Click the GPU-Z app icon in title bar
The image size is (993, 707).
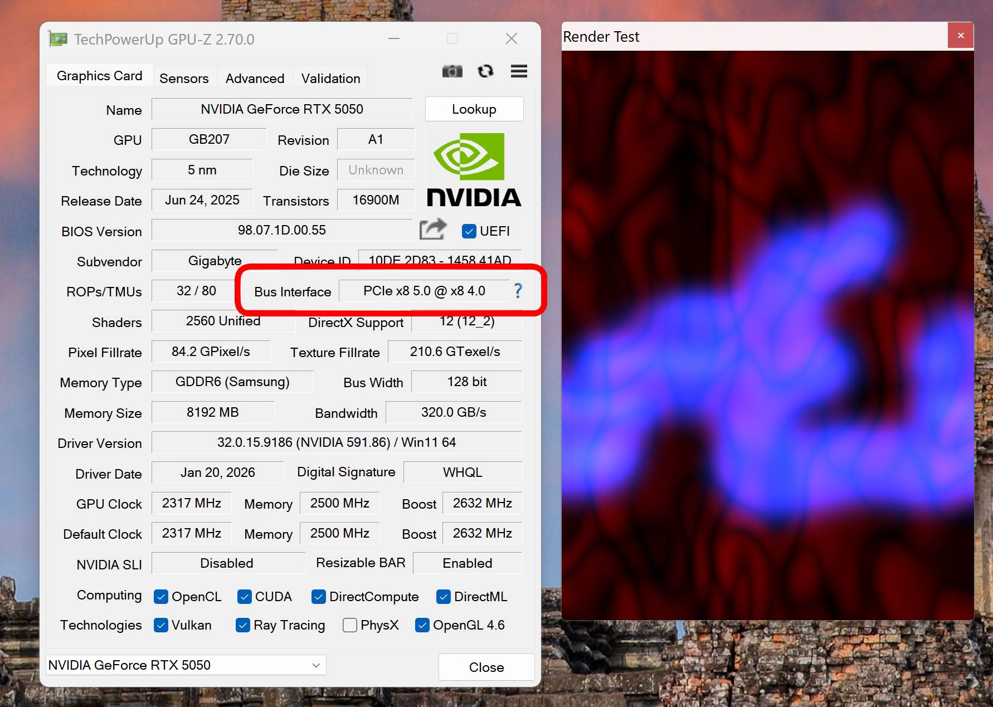pyautogui.click(x=58, y=39)
